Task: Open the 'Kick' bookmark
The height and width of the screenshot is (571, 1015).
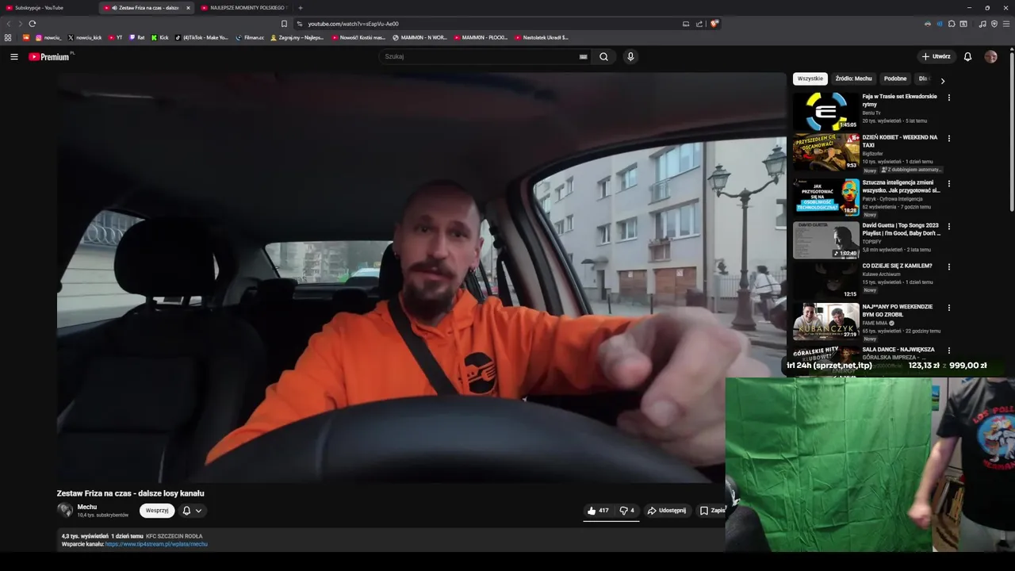Action: tap(160, 37)
